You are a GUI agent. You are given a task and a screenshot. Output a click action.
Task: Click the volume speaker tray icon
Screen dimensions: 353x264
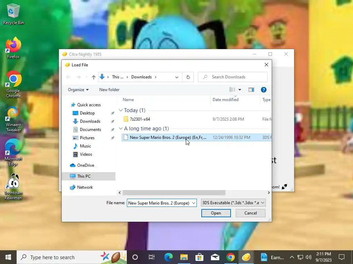[x=309, y=257]
